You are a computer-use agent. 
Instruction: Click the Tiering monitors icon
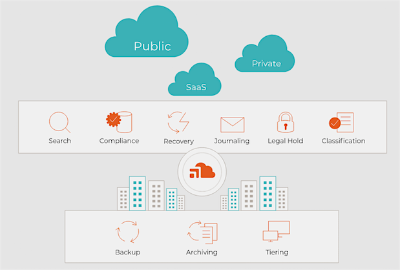(x=277, y=231)
